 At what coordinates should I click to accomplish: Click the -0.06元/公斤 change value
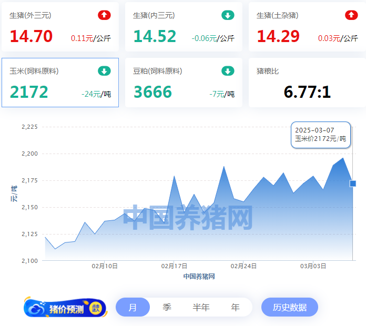click(213, 38)
